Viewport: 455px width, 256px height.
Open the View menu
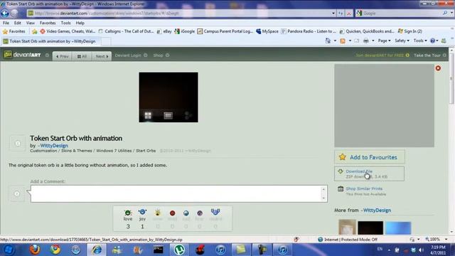click(x=30, y=23)
